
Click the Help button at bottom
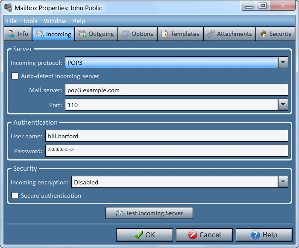point(264,235)
